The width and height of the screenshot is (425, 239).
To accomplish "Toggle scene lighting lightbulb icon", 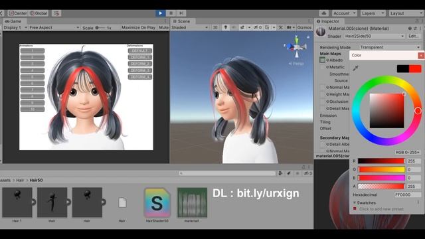I will [226, 27].
